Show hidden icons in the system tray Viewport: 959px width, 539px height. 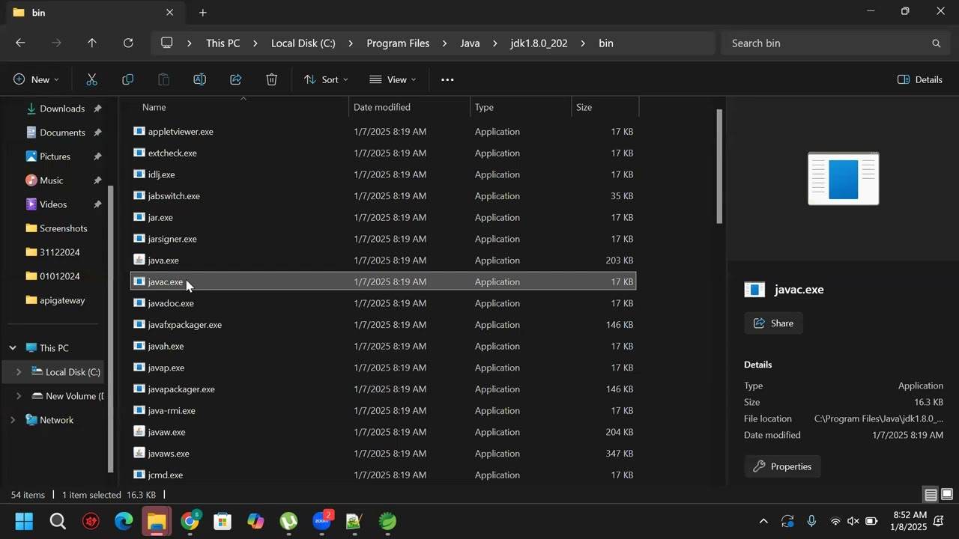coord(763,521)
